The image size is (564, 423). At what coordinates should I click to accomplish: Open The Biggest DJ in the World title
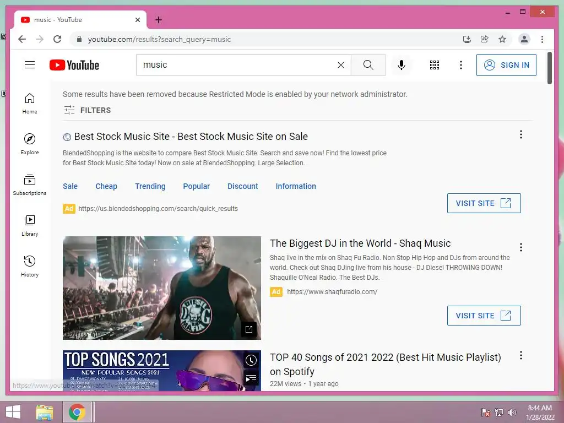[360, 243]
